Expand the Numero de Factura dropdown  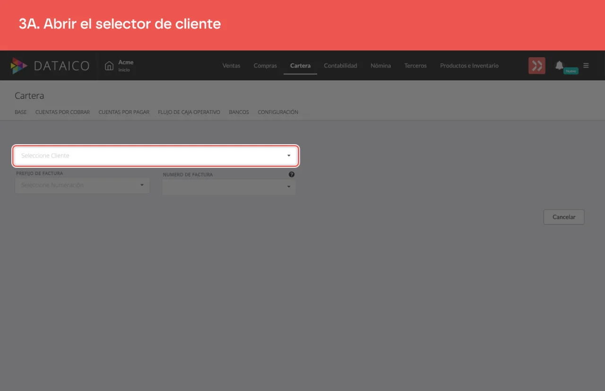pos(229,187)
